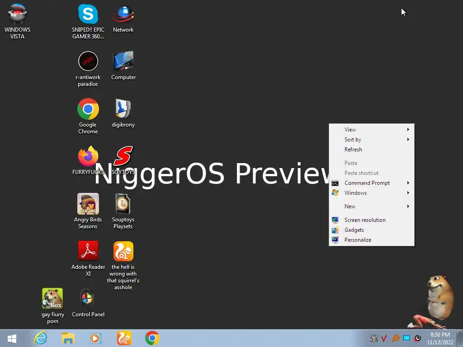Click the red speaker tray icon

417,338
